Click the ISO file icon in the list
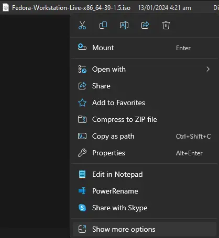The width and height of the screenshot is (219, 238). (x=6, y=7)
